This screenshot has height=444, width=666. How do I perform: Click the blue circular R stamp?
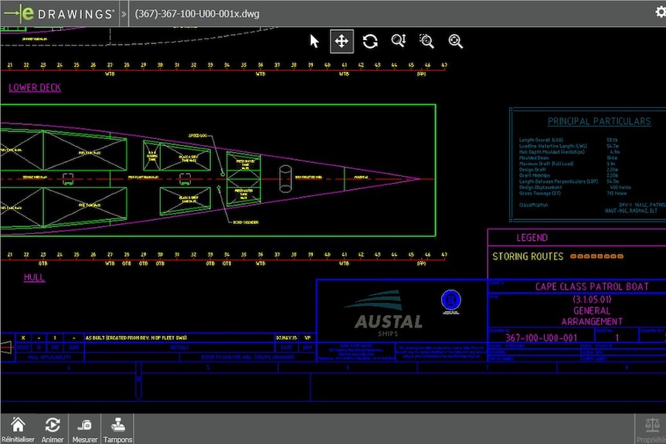(x=450, y=300)
